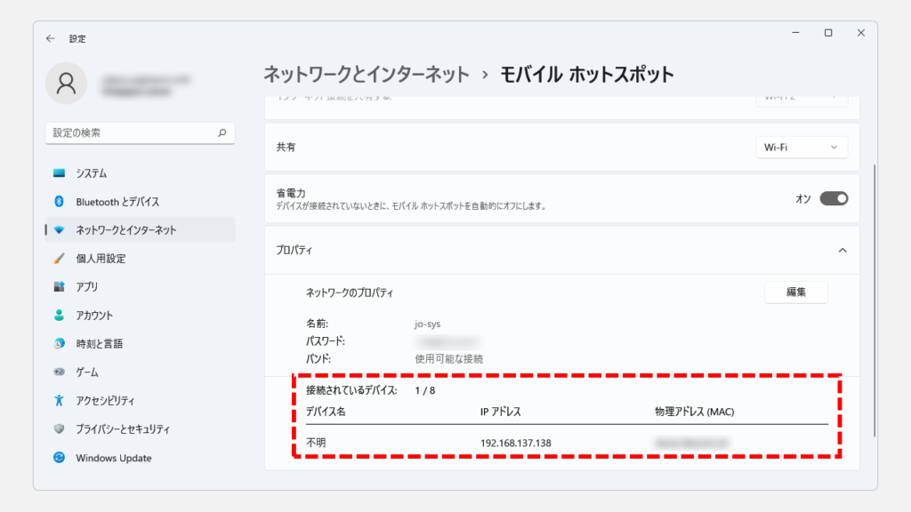Open プライバシーとセキュリティ settings category
The height and width of the screenshot is (512, 911).
122,429
